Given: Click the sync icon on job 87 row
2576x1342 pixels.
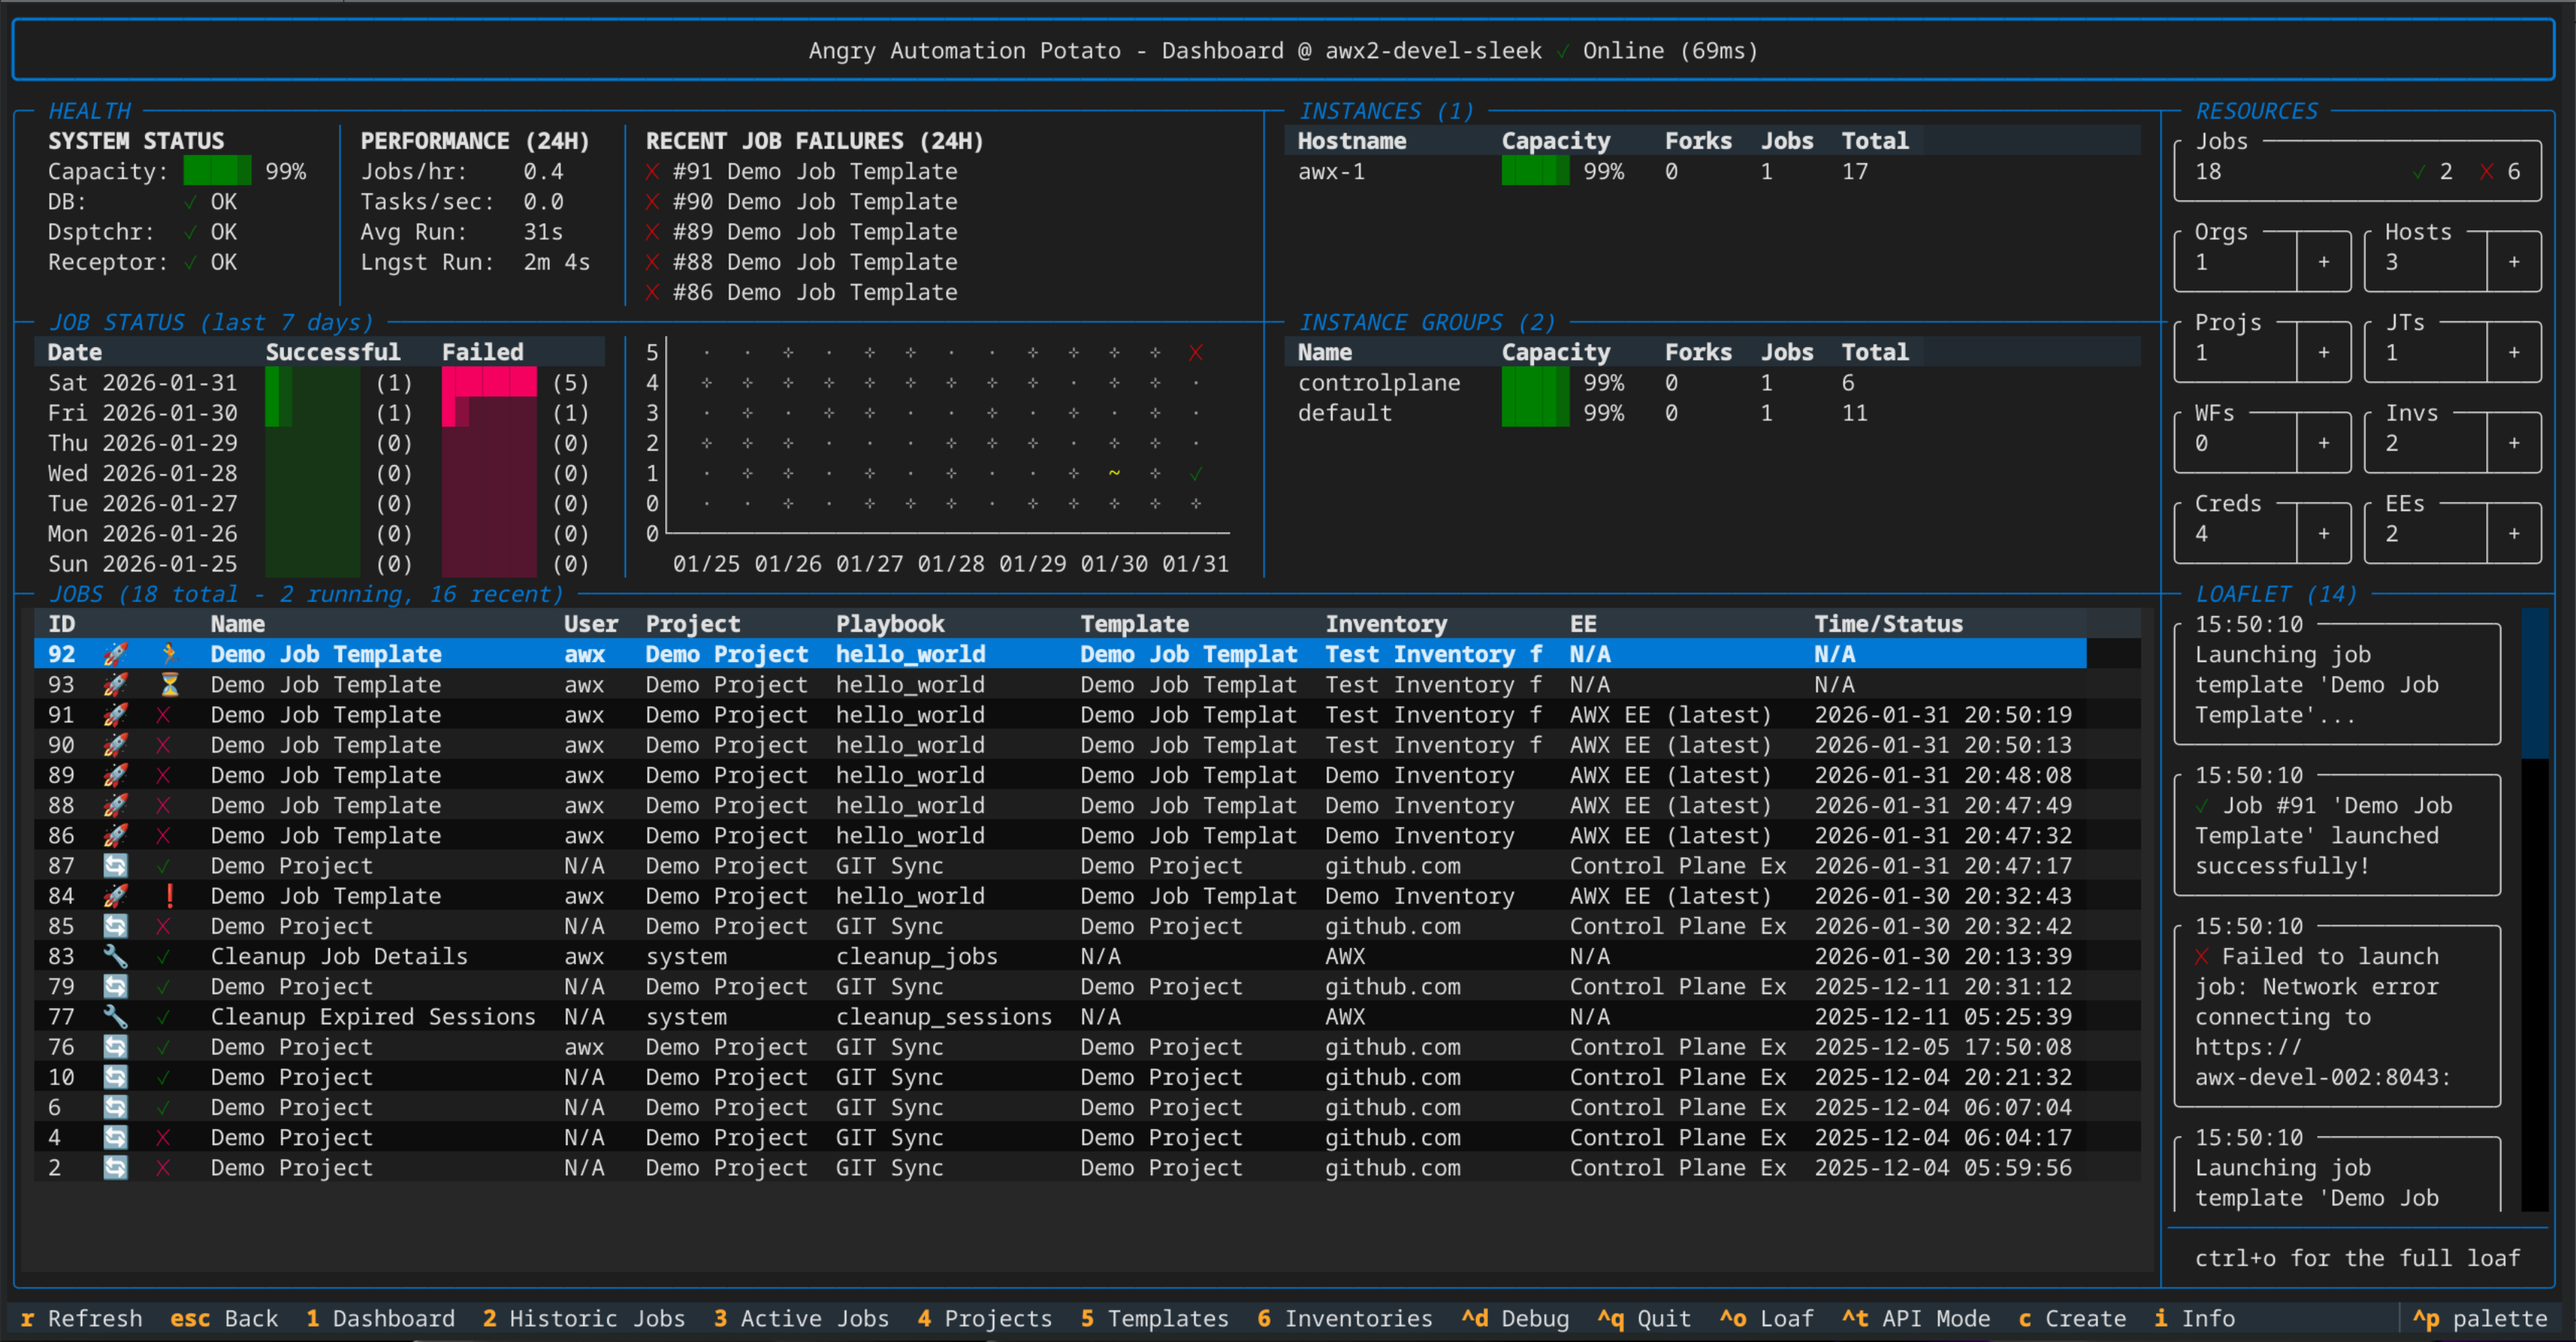Looking at the screenshot, I should 115,866.
